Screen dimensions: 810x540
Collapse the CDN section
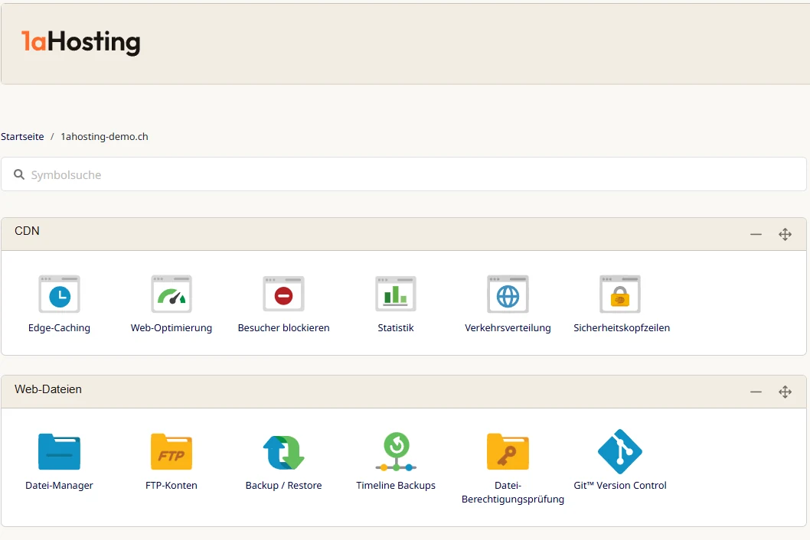[756, 234]
